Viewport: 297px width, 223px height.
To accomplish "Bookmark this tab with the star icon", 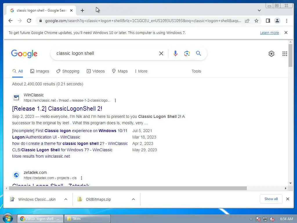I will (x=256, y=21).
